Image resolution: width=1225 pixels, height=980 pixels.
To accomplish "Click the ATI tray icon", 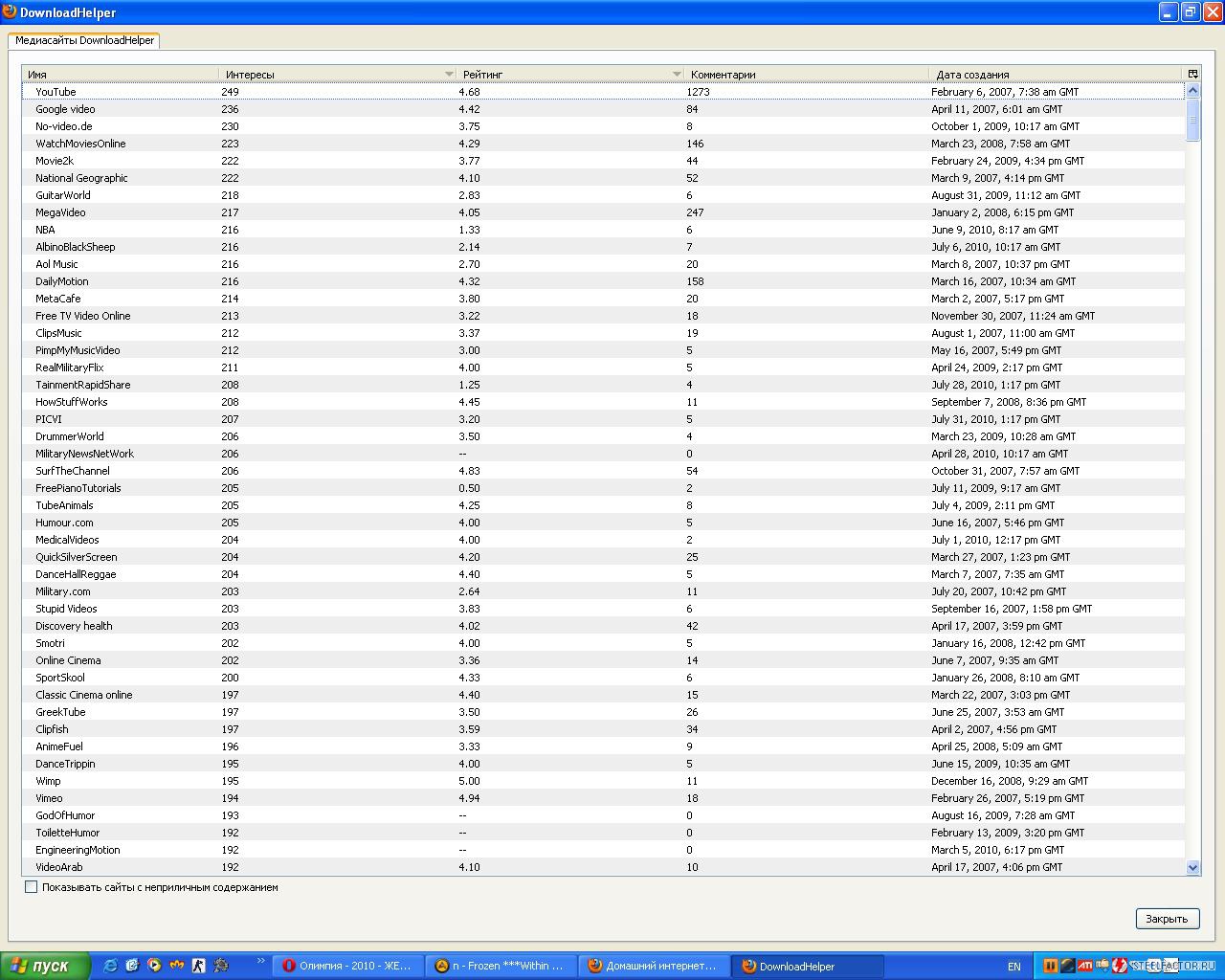I will (x=1084, y=966).
